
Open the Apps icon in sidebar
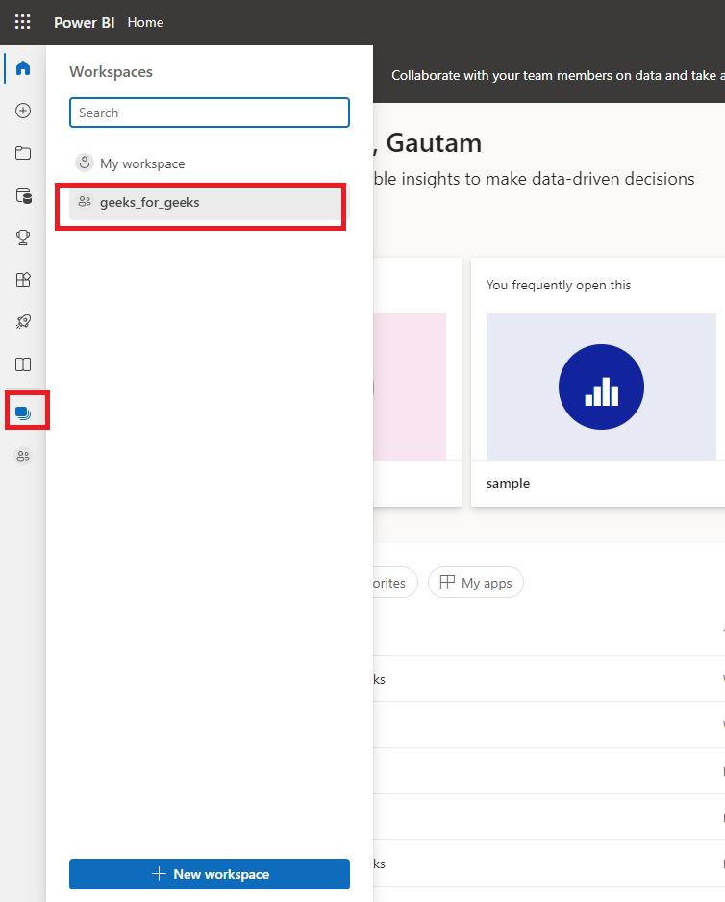pos(23,280)
